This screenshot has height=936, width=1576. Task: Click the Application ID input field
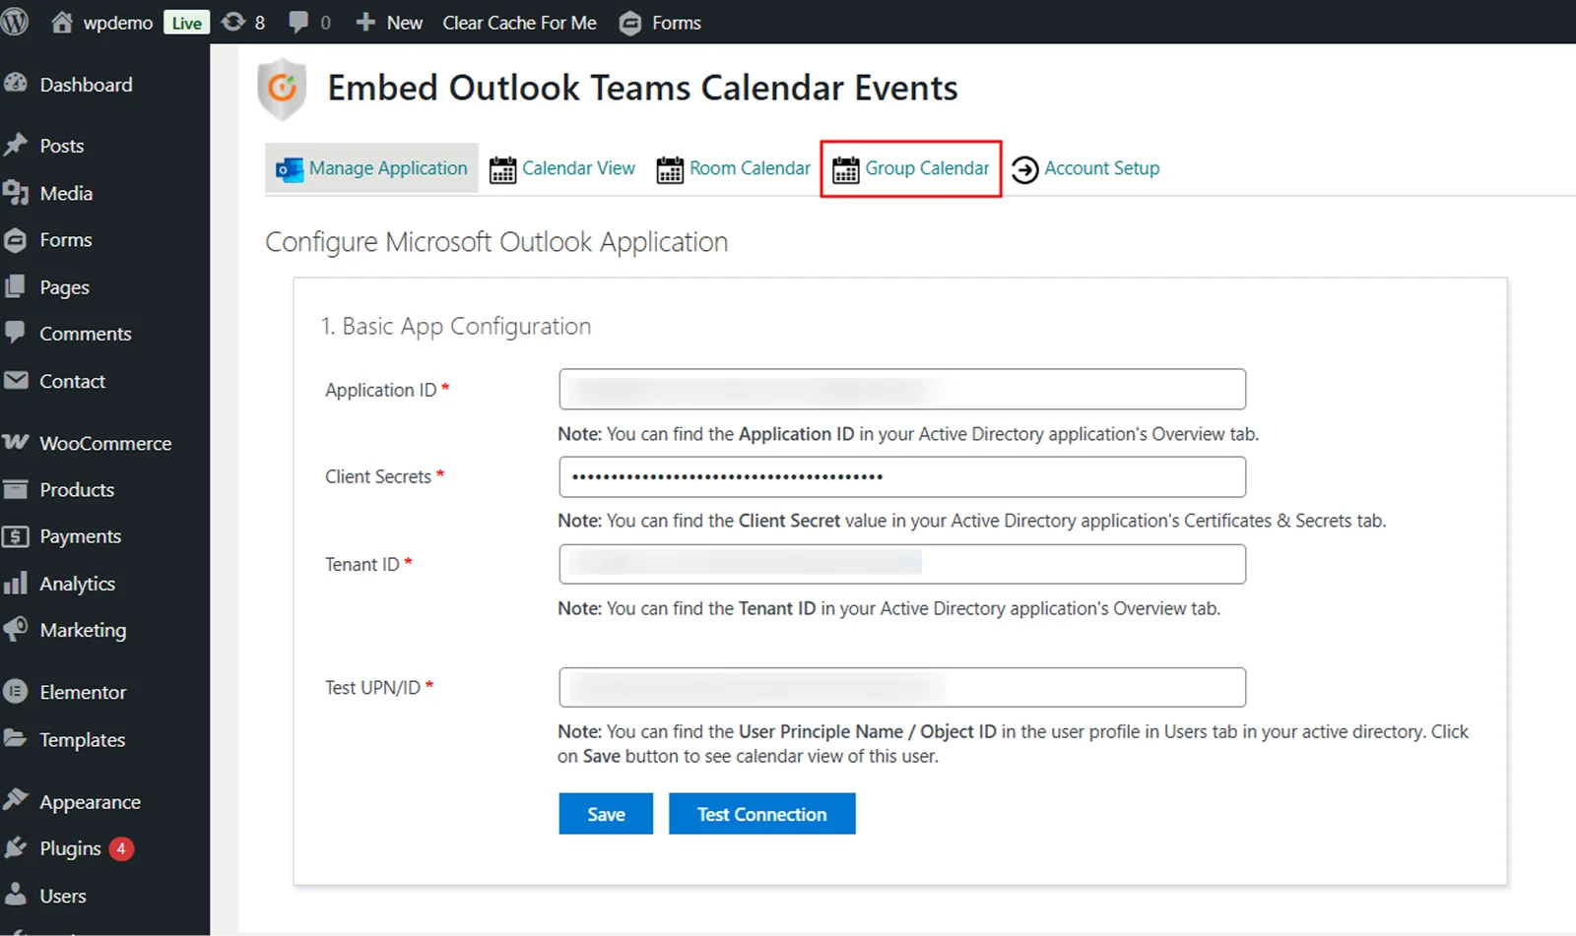coord(901,389)
